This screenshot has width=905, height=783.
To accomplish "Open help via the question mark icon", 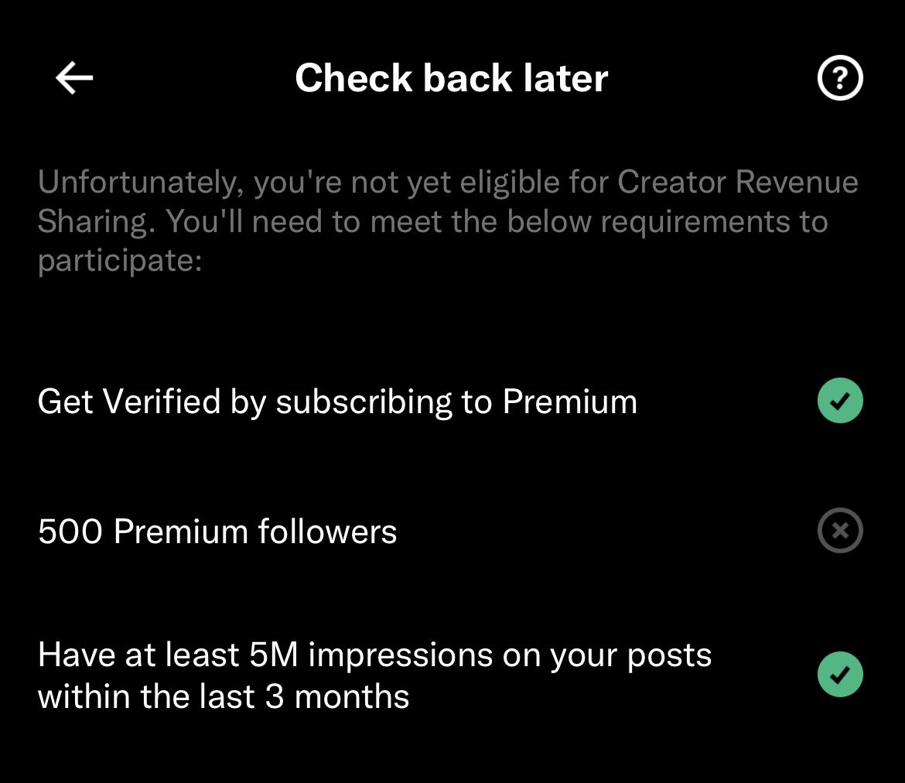I will (x=840, y=78).
